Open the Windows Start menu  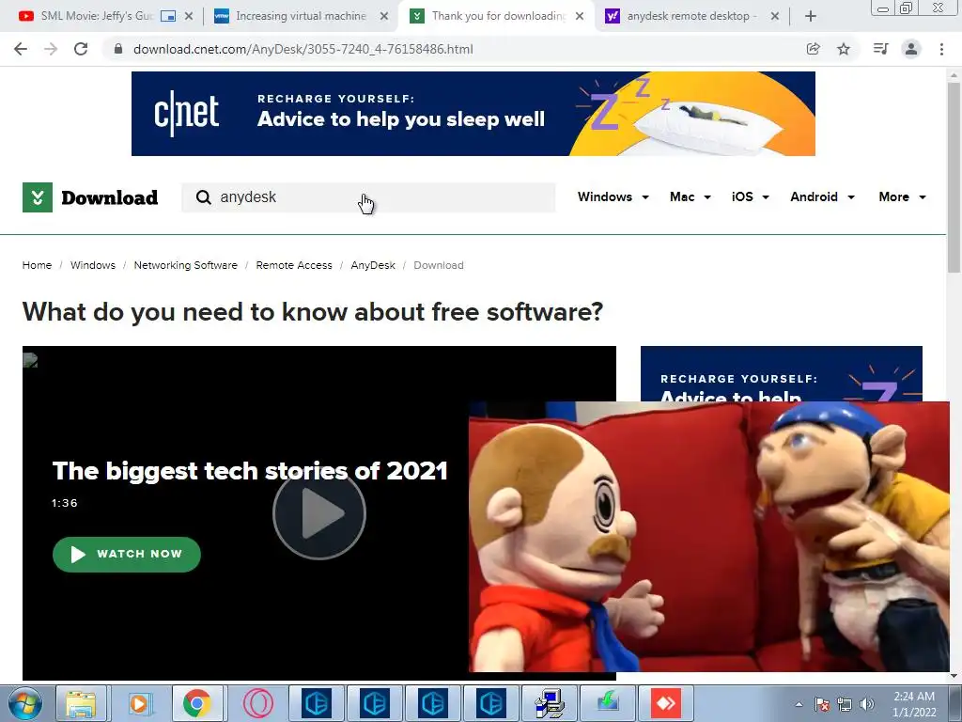point(25,703)
